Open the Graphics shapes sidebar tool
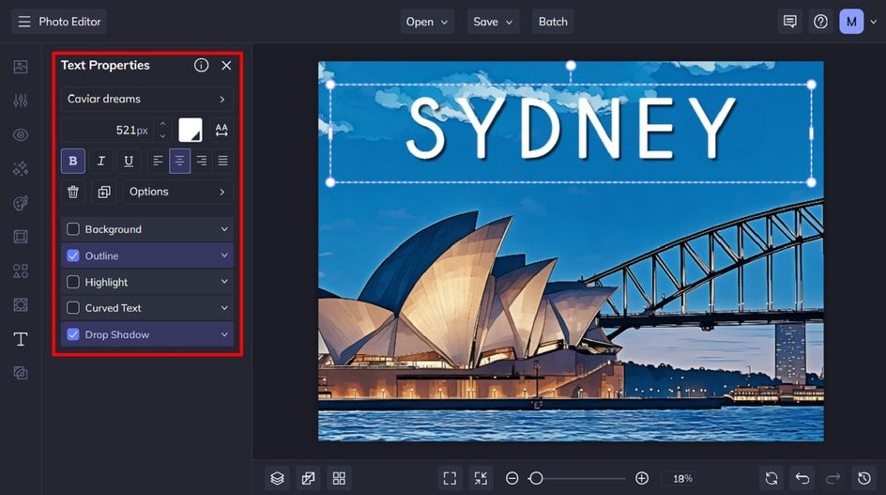The width and height of the screenshot is (886, 495). tap(21, 271)
